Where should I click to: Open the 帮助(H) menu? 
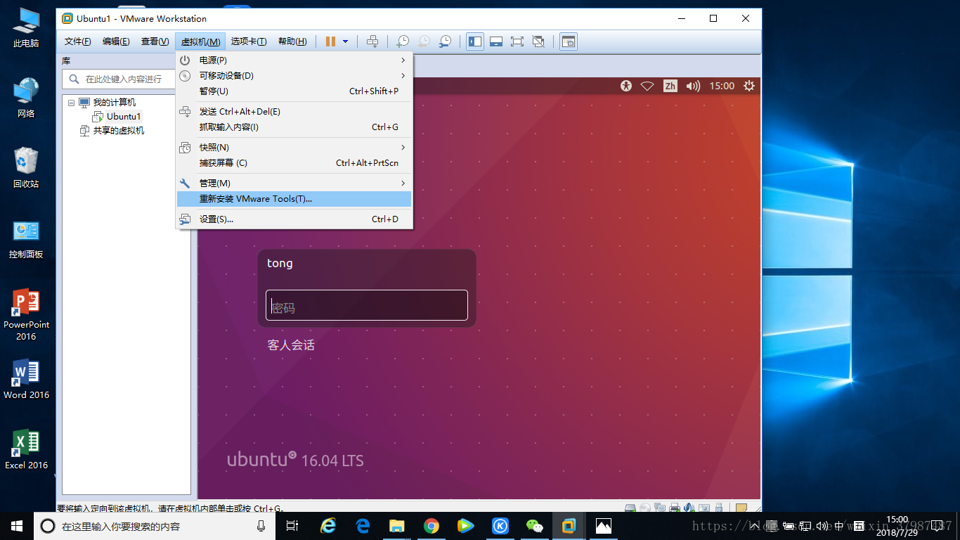coord(292,41)
